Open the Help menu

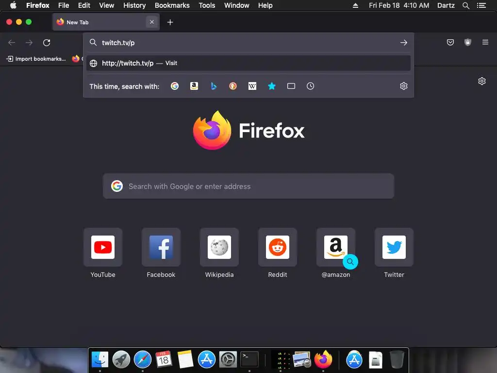point(265,5)
